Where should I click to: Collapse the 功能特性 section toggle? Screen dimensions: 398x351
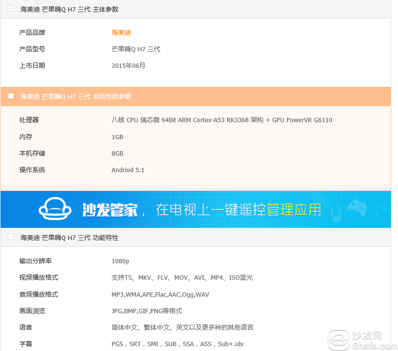pos(11,237)
